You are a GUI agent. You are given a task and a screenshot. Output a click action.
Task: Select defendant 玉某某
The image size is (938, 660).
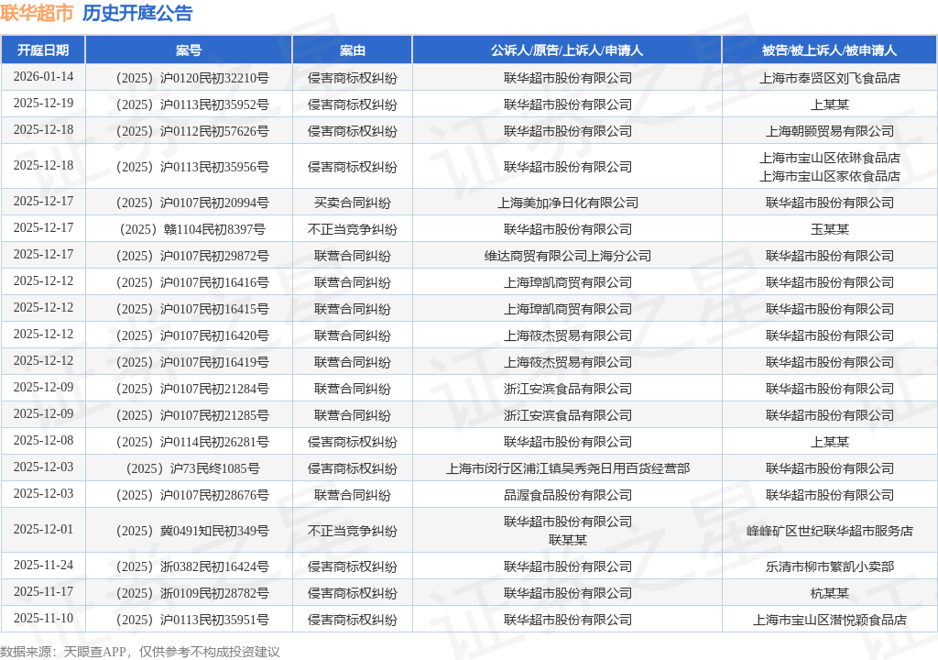830,229
